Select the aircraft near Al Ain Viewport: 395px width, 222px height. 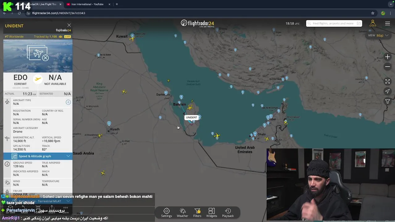pos(267,139)
